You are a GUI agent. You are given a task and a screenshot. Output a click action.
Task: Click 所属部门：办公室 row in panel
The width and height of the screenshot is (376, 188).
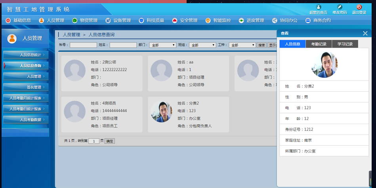[324, 151]
